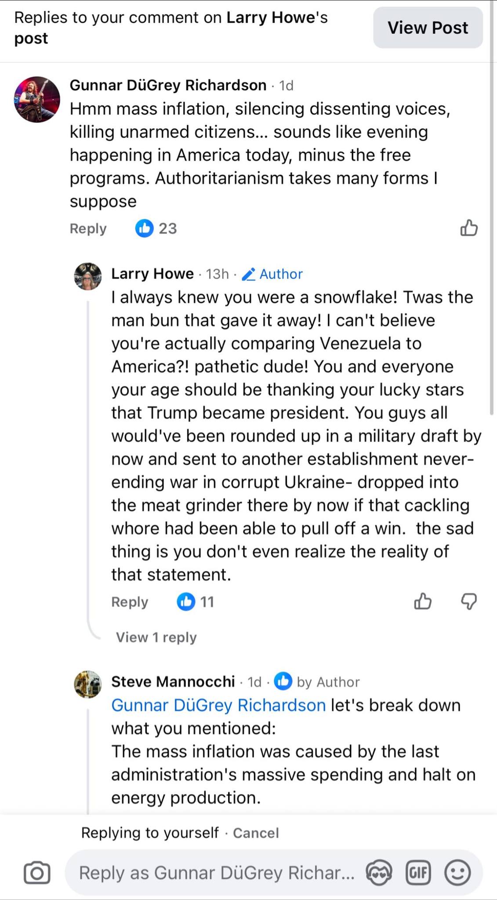
Task: Open camera to attach a photo
Action: (x=37, y=873)
